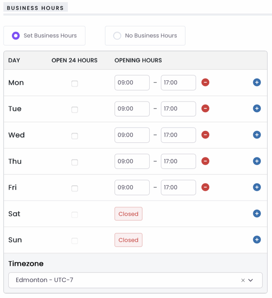Clear the Edmonton timezone selection
This screenshot has height=298, width=272.
point(243,280)
